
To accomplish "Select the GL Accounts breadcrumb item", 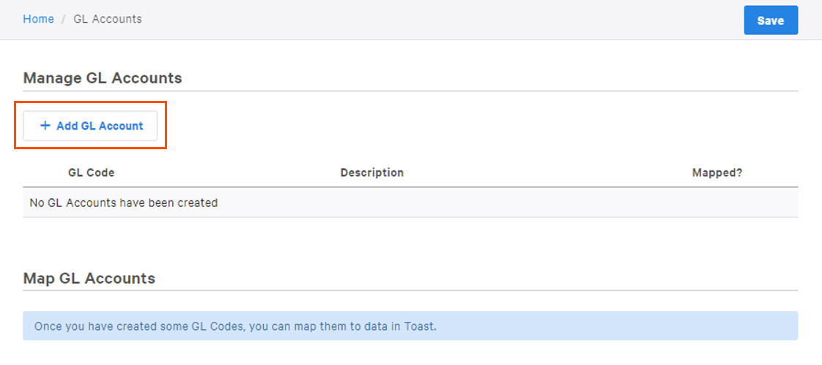I will pyautogui.click(x=108, y=19).
